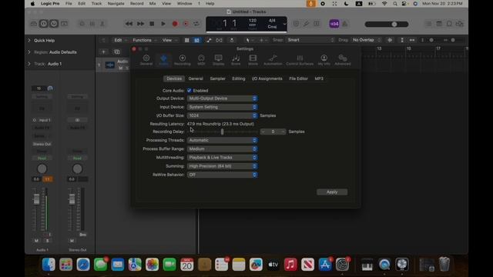This screenshot has width=493, height=277.
Task: Open the Library button in control bar
Action: [34, 24]
